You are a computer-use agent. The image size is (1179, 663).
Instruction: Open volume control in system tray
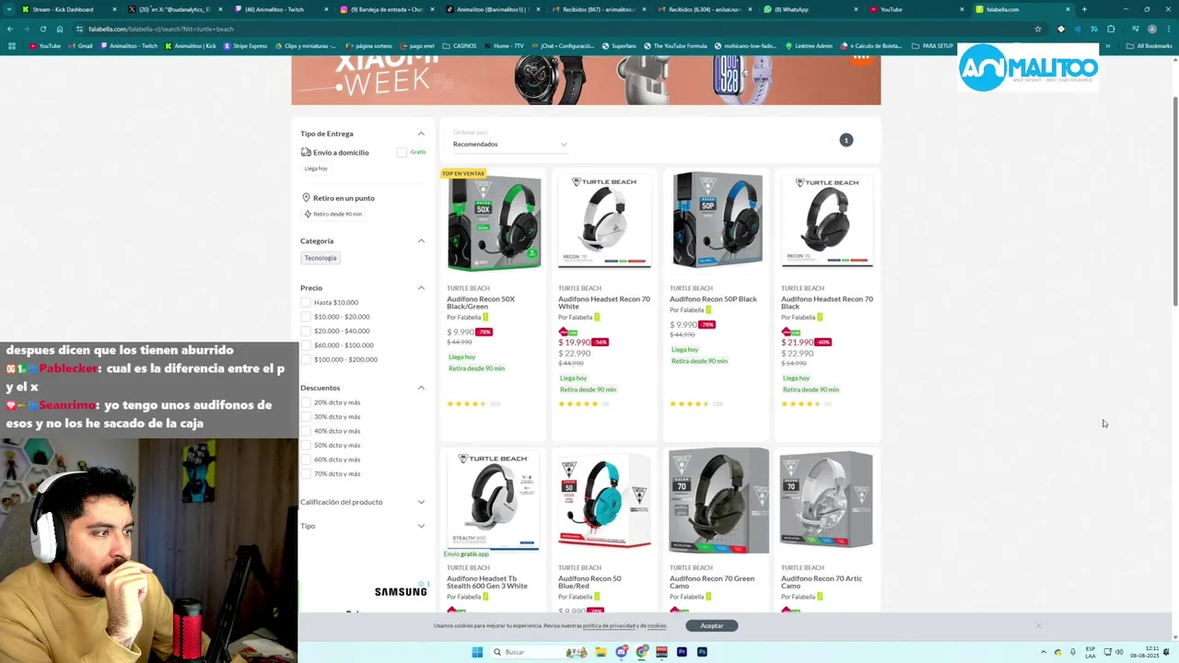point(1119,652)
